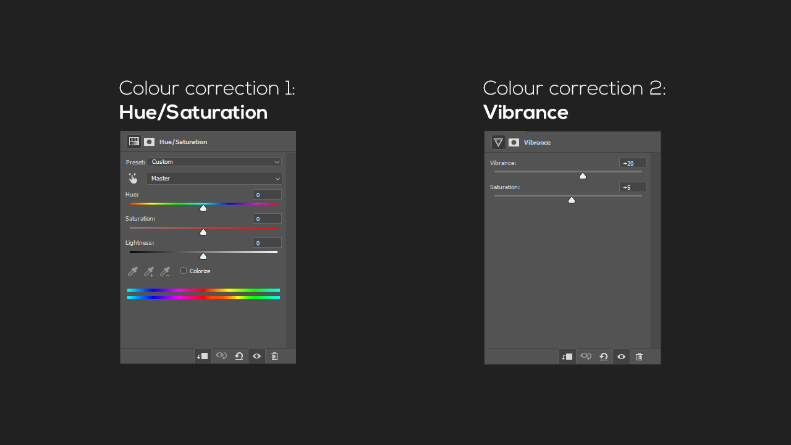Viewport: 791px width, 445px height.
Task: Toggle Vibrance layer visibility eye
Action: pyautogui.click(x=621, y=357)
